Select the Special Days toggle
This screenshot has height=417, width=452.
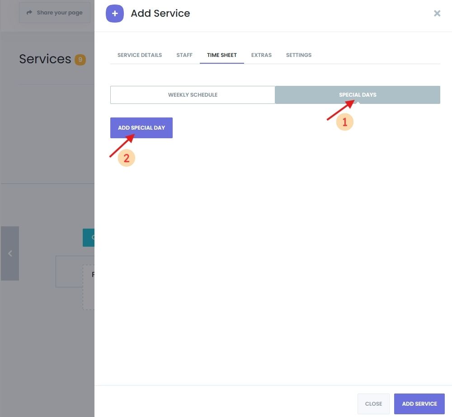click(x=358, y=95)
